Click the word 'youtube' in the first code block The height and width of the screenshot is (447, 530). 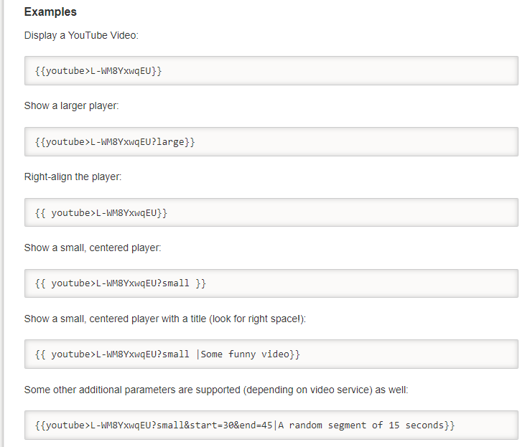(x=65, y=71)
